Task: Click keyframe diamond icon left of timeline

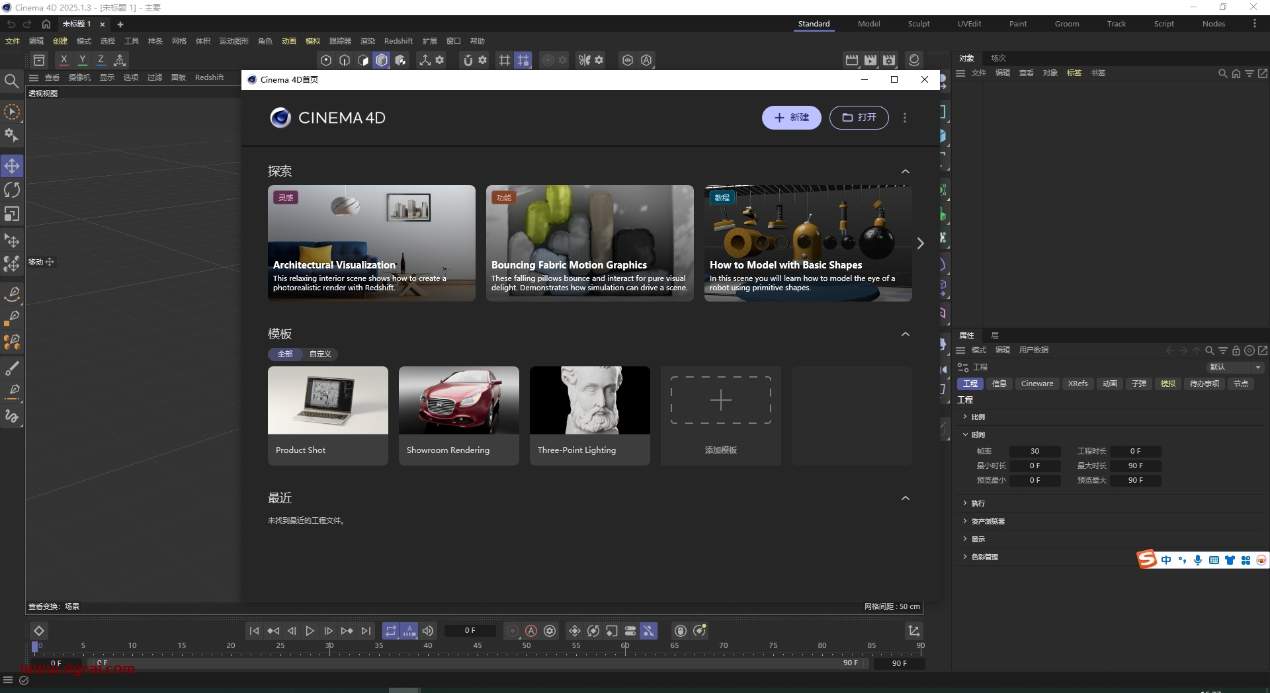Action: pyautogui.click(x=39, y=631)
